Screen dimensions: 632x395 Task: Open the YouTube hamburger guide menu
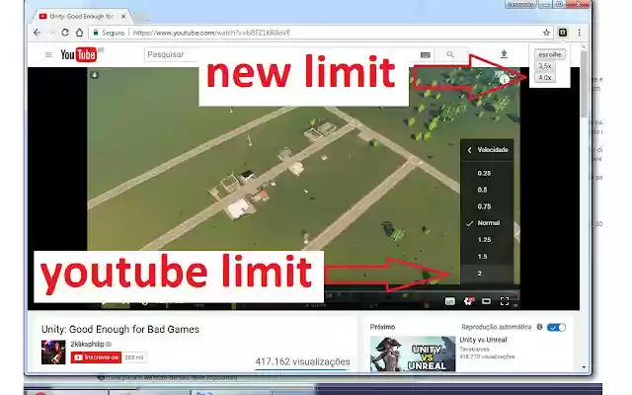pos(48,54)
